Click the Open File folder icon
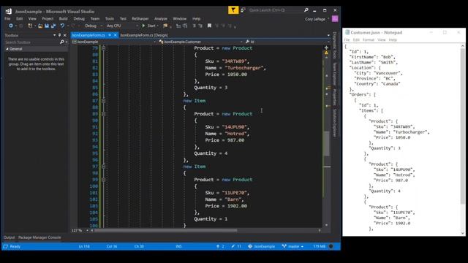The width and height of the screenshot is (468, 263). [x=40, y=26]
